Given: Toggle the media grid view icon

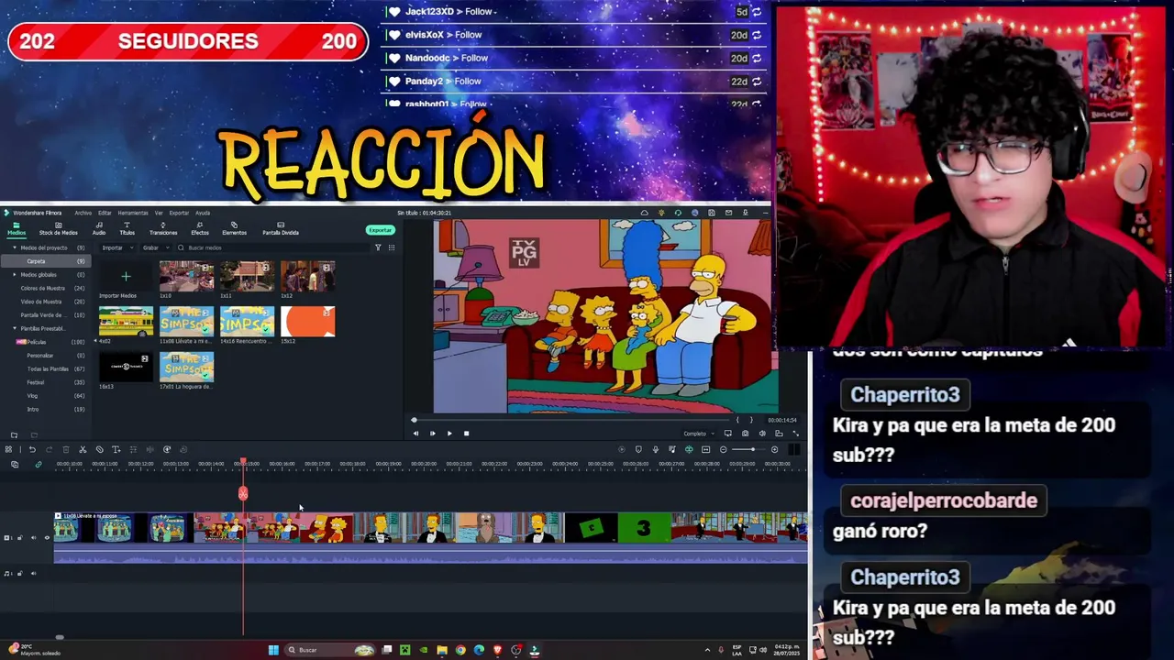Looking at the screenshot, I should tap(392, 247).
